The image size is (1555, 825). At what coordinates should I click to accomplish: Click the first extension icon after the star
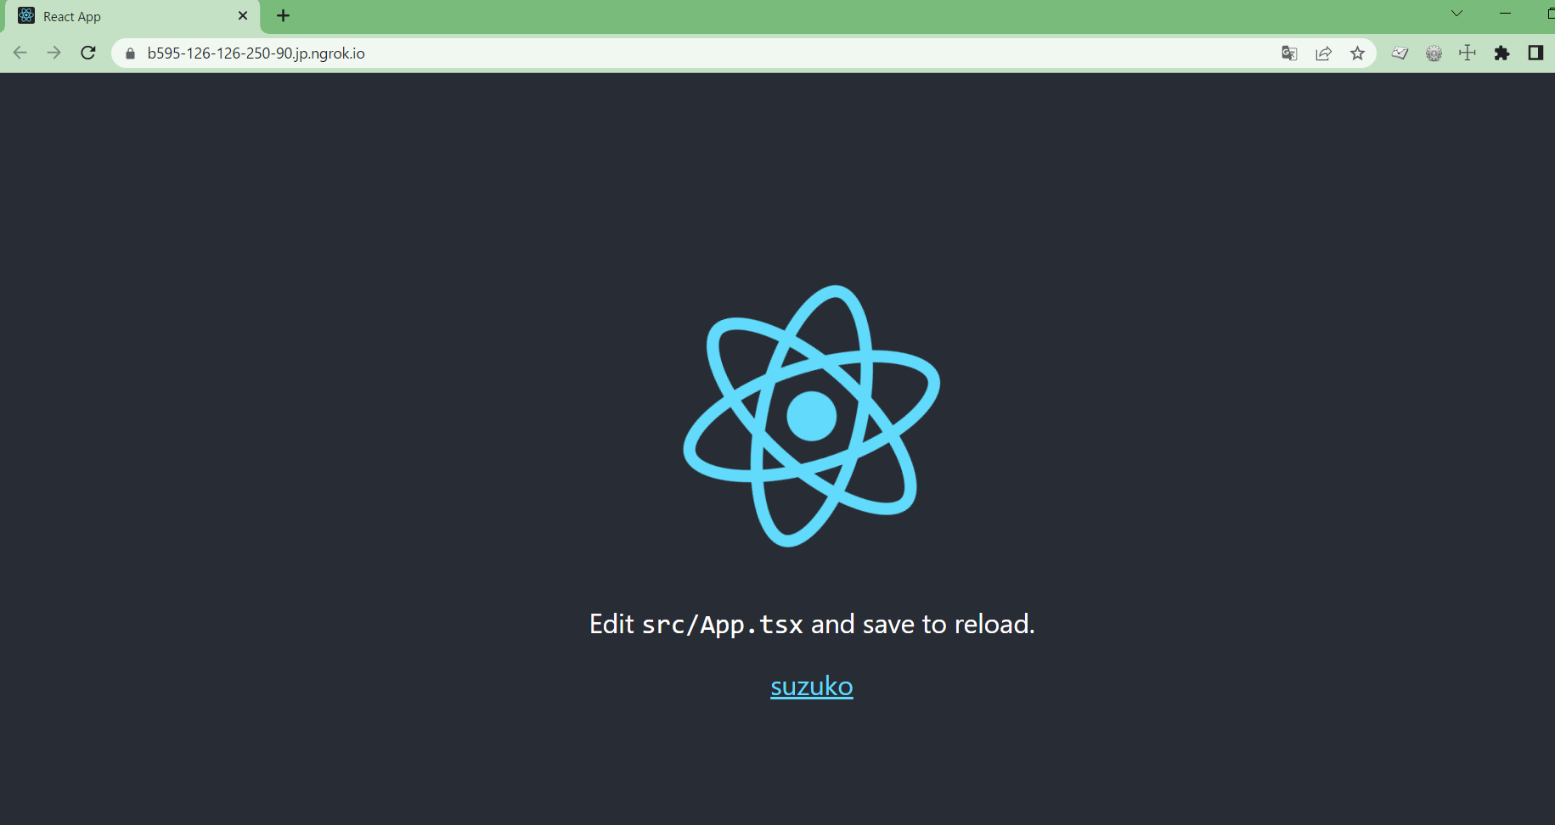point(1400,53)
